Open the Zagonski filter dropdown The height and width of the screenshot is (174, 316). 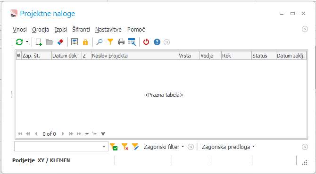(164, 147)
